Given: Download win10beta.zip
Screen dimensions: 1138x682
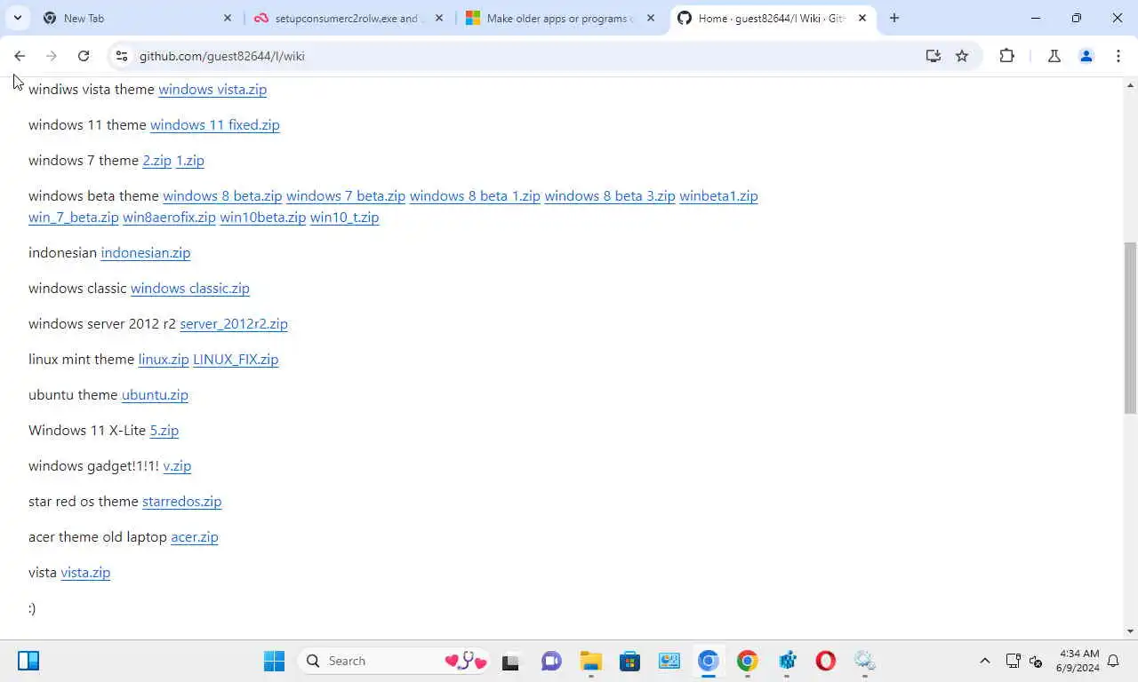Looking at the screenshot, I should tap(262, 218).
